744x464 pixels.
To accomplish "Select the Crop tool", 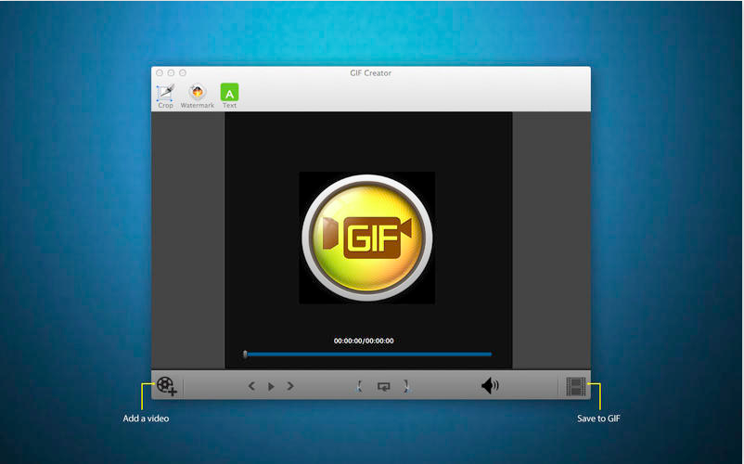I will [165, 93].
